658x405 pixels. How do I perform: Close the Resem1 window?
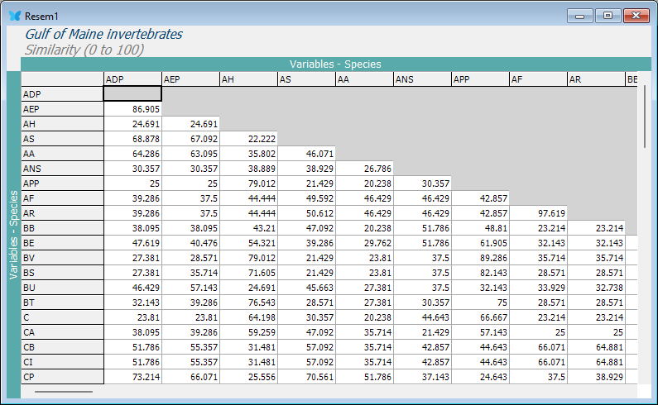[636, 16]
